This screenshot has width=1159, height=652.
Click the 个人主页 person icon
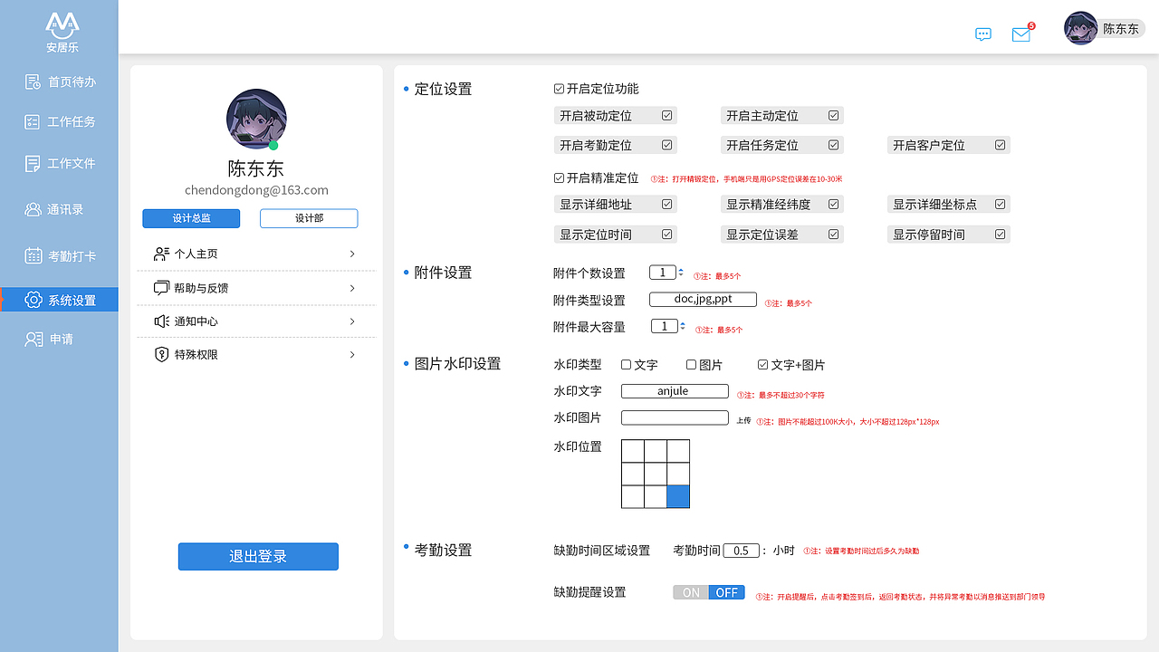(162, 254)
